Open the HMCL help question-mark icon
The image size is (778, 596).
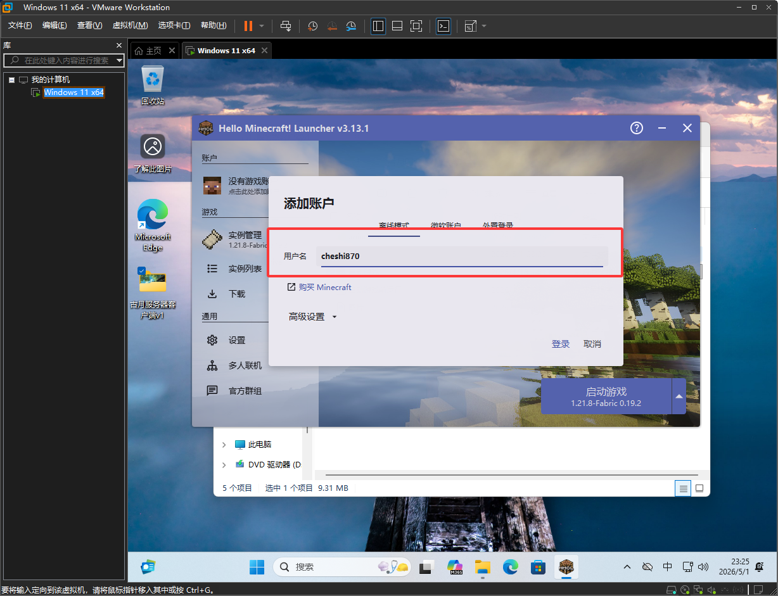pyautogui.click(x=637, y=128)
